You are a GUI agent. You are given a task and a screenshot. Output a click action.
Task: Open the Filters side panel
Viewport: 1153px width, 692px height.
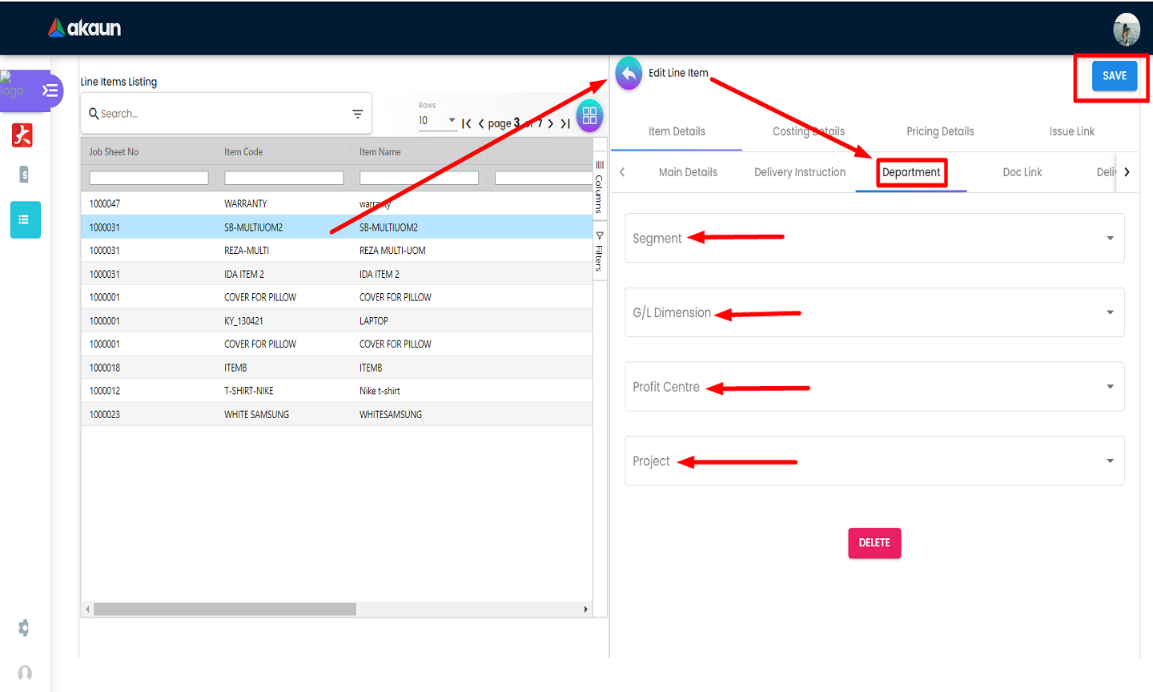[599, 251]
